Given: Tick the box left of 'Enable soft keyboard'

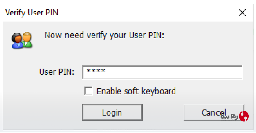Looking at the screenshot, I should (88, 91).
